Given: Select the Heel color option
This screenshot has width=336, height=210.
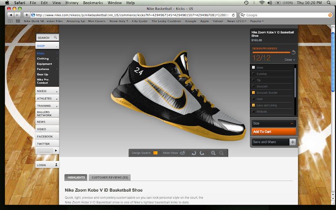Looking at the screenshot, I should tap(272, 99).
